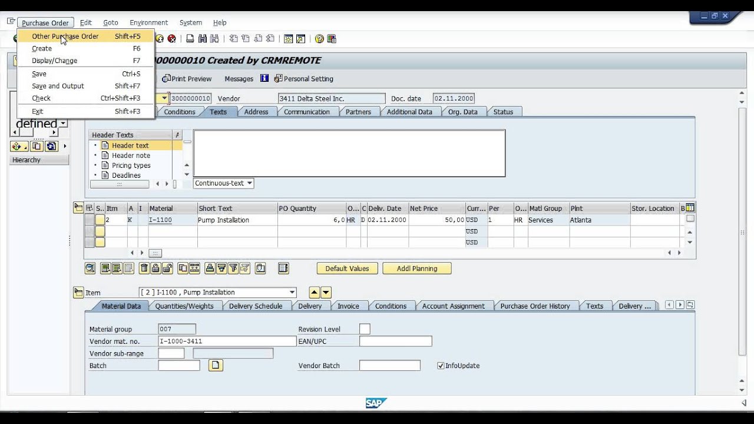Choose Create in Purchase Order menu
The image size is (754, 424).
(x=86, y=48)
